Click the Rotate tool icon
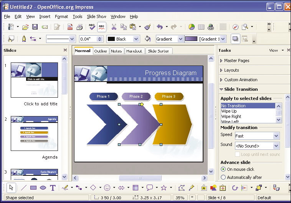 tap(235, 188)
